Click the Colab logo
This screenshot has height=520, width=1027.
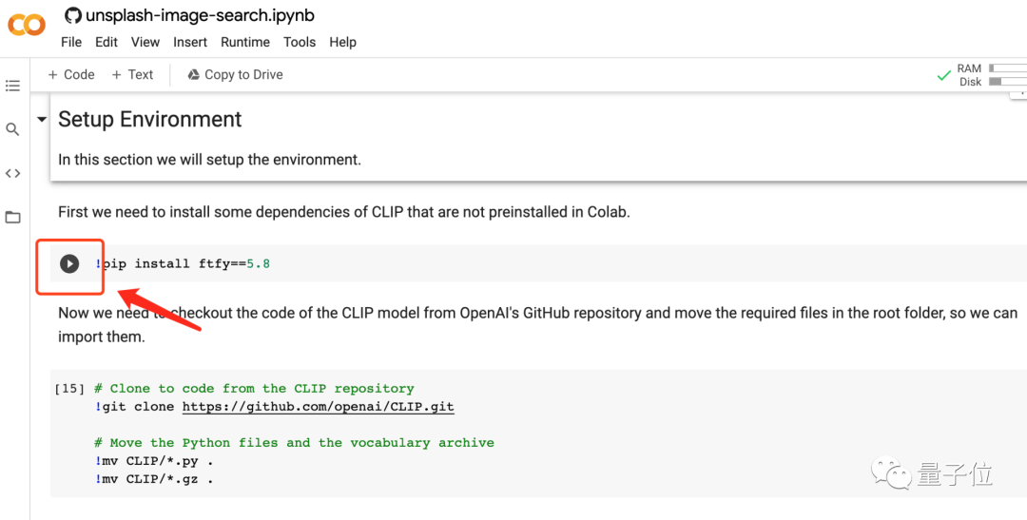27,26
